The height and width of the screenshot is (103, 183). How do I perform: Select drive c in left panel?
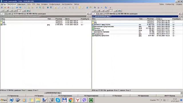[x=2, y=11]
